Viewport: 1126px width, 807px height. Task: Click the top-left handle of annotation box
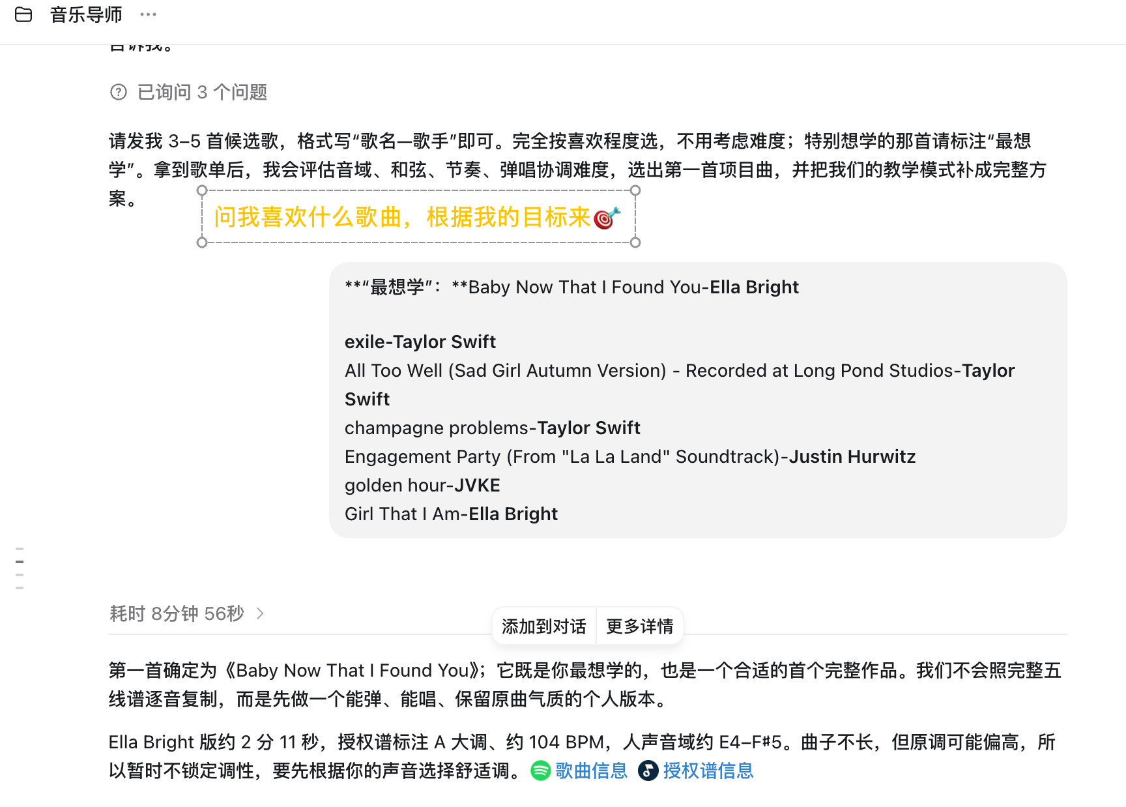202,190
